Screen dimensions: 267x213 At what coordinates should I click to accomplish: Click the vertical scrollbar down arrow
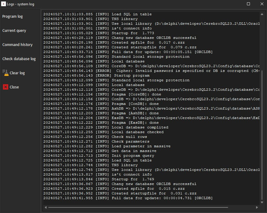(x=262, y=202)
